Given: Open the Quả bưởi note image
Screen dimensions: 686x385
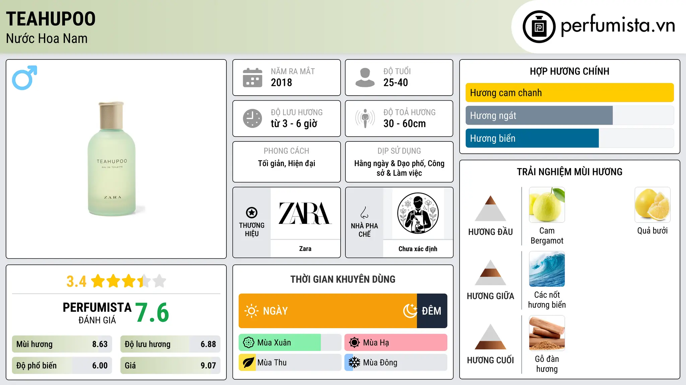Looking at the screenshot, I should coord(653,205).
